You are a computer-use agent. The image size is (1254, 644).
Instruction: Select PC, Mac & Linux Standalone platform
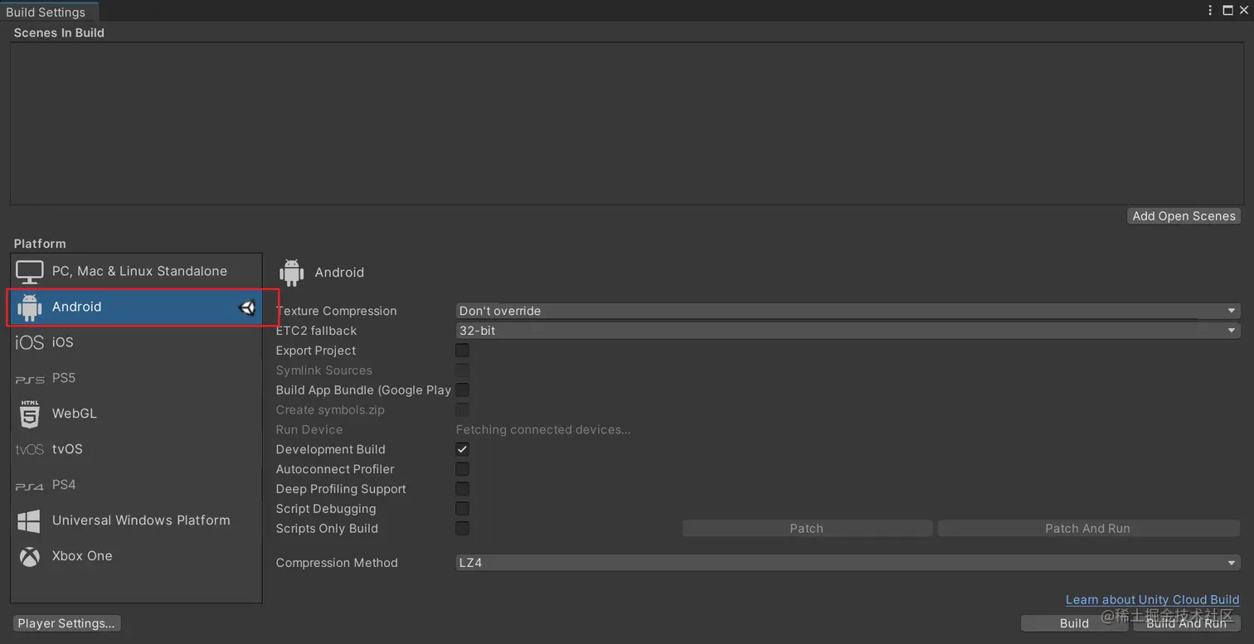136,272
